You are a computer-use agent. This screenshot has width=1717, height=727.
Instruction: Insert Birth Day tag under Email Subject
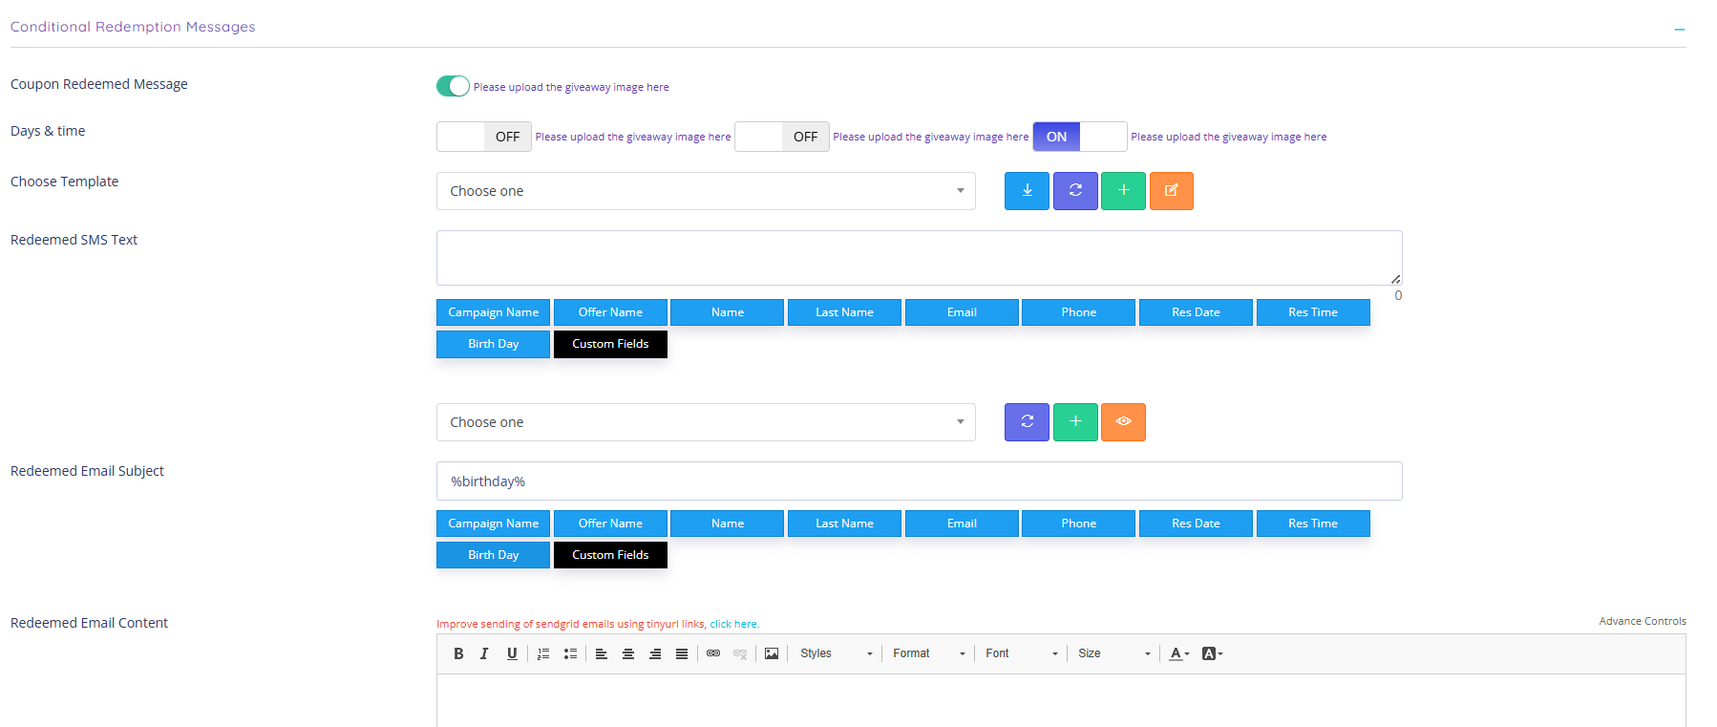493,555
